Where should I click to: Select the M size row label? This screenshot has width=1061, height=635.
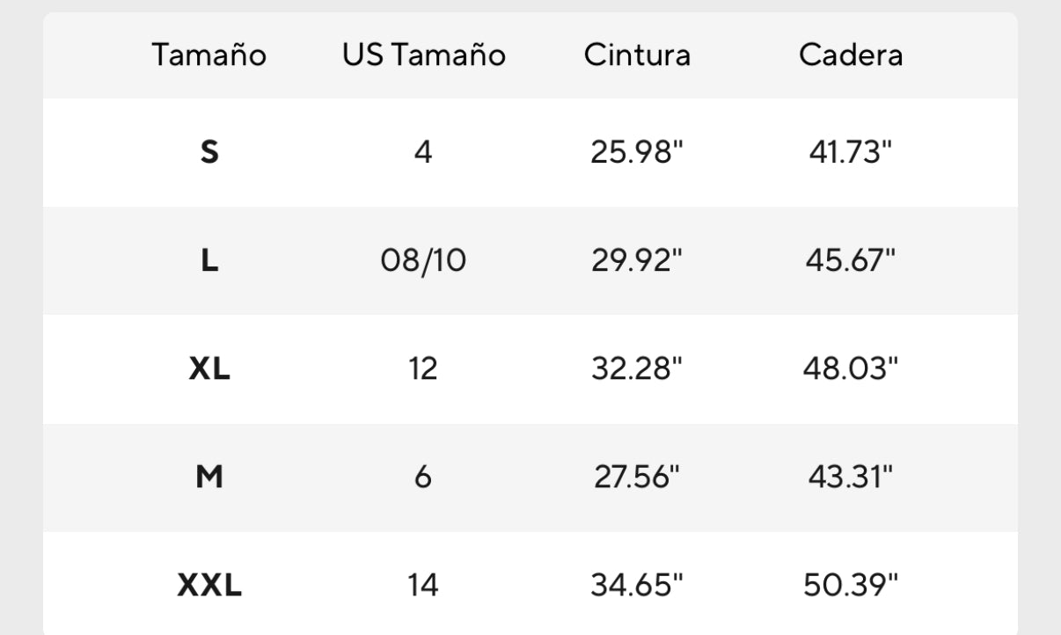point(209,478)
